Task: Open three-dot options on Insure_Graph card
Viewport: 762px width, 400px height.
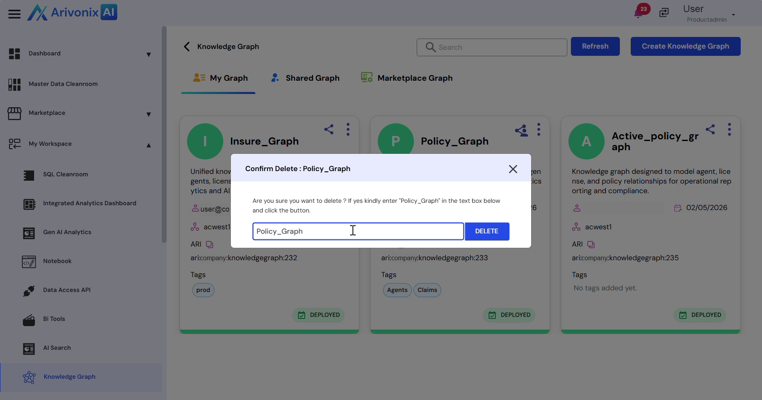Action: pyautogui.click(x=348, y=129)
